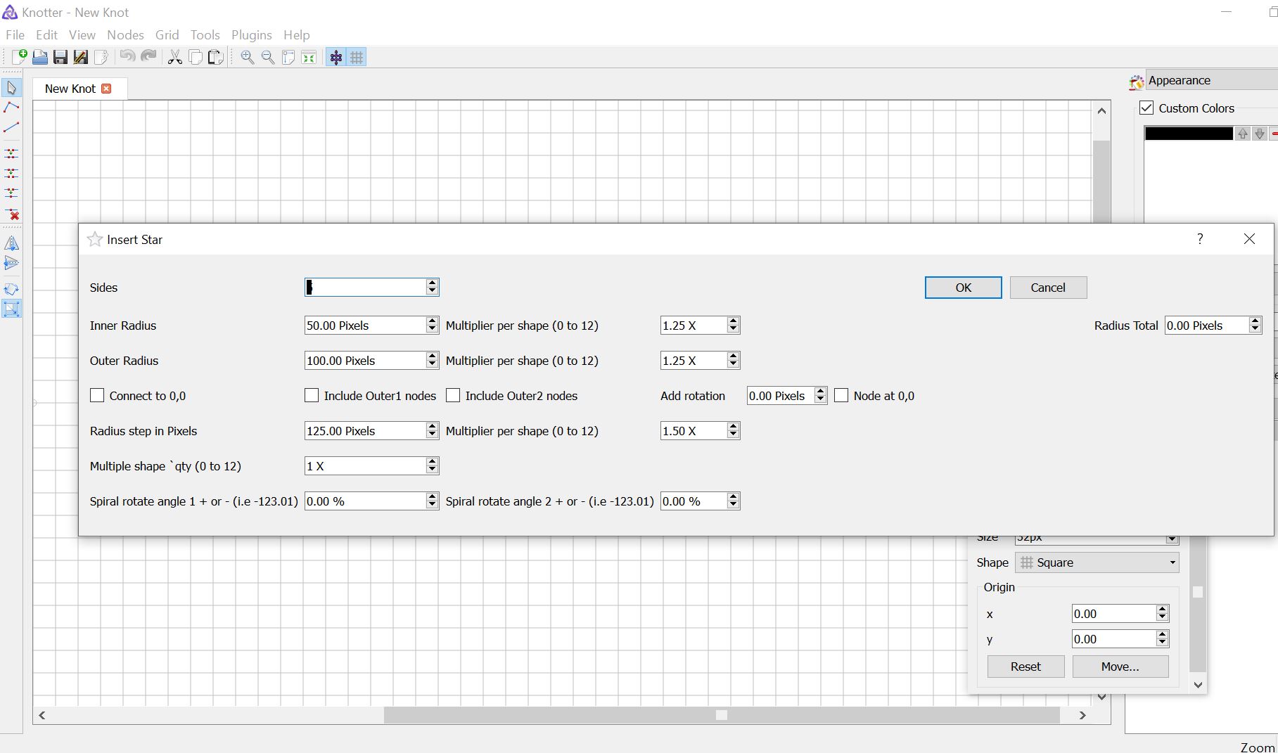Click the Zoom In magnifier icon
The width and height of the screenshot is (1278, 753).
tap(248, 57)
